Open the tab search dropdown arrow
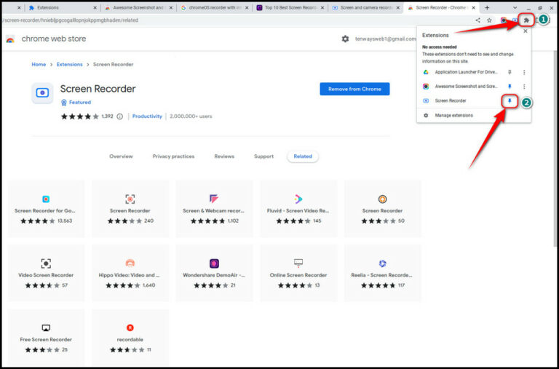 (515, 7)
